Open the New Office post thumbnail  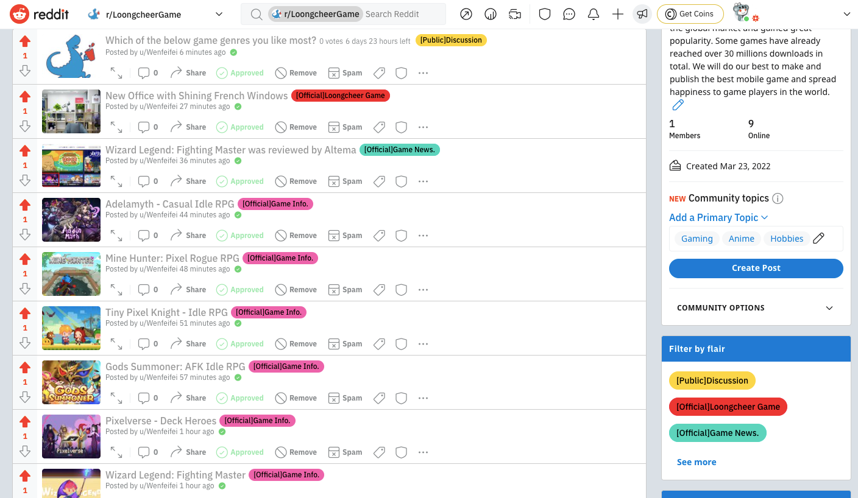point(71,111)
